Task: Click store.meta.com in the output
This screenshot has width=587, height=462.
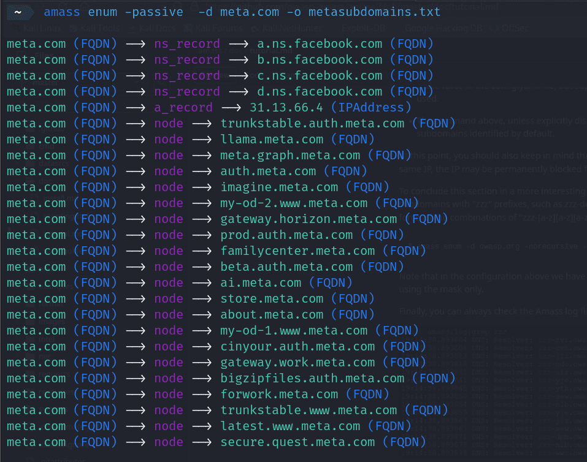Action: pos(272,299)
